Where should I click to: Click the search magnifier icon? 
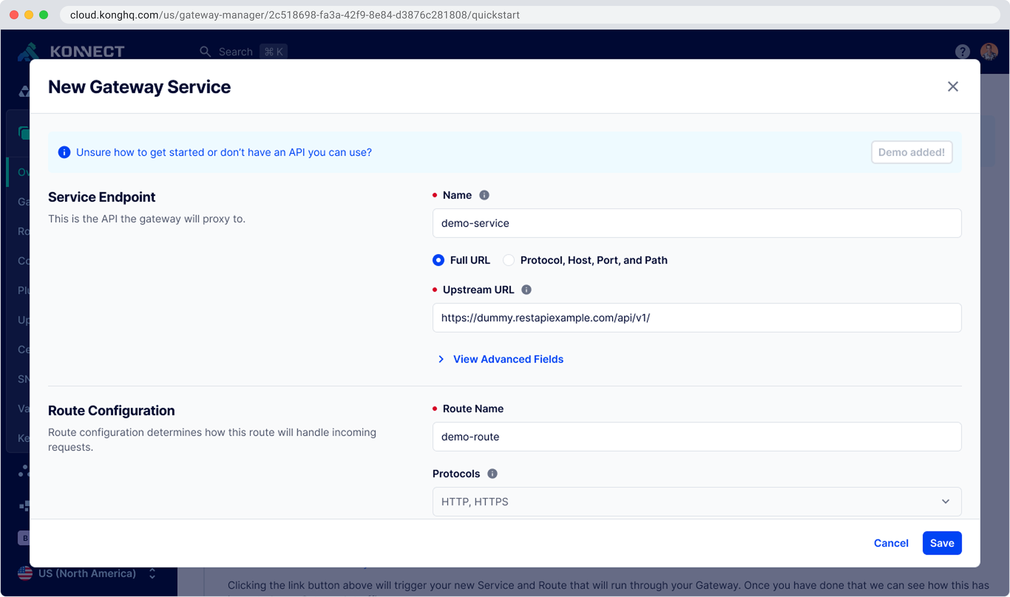[205, 51]
